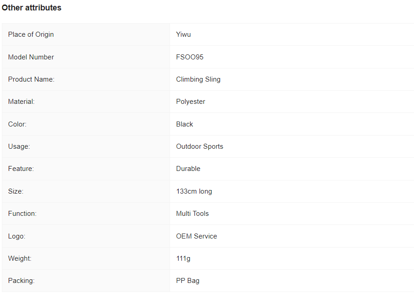Select the "Product Name:" label
This screenshot has width=414, height=297.
(31, 79)
